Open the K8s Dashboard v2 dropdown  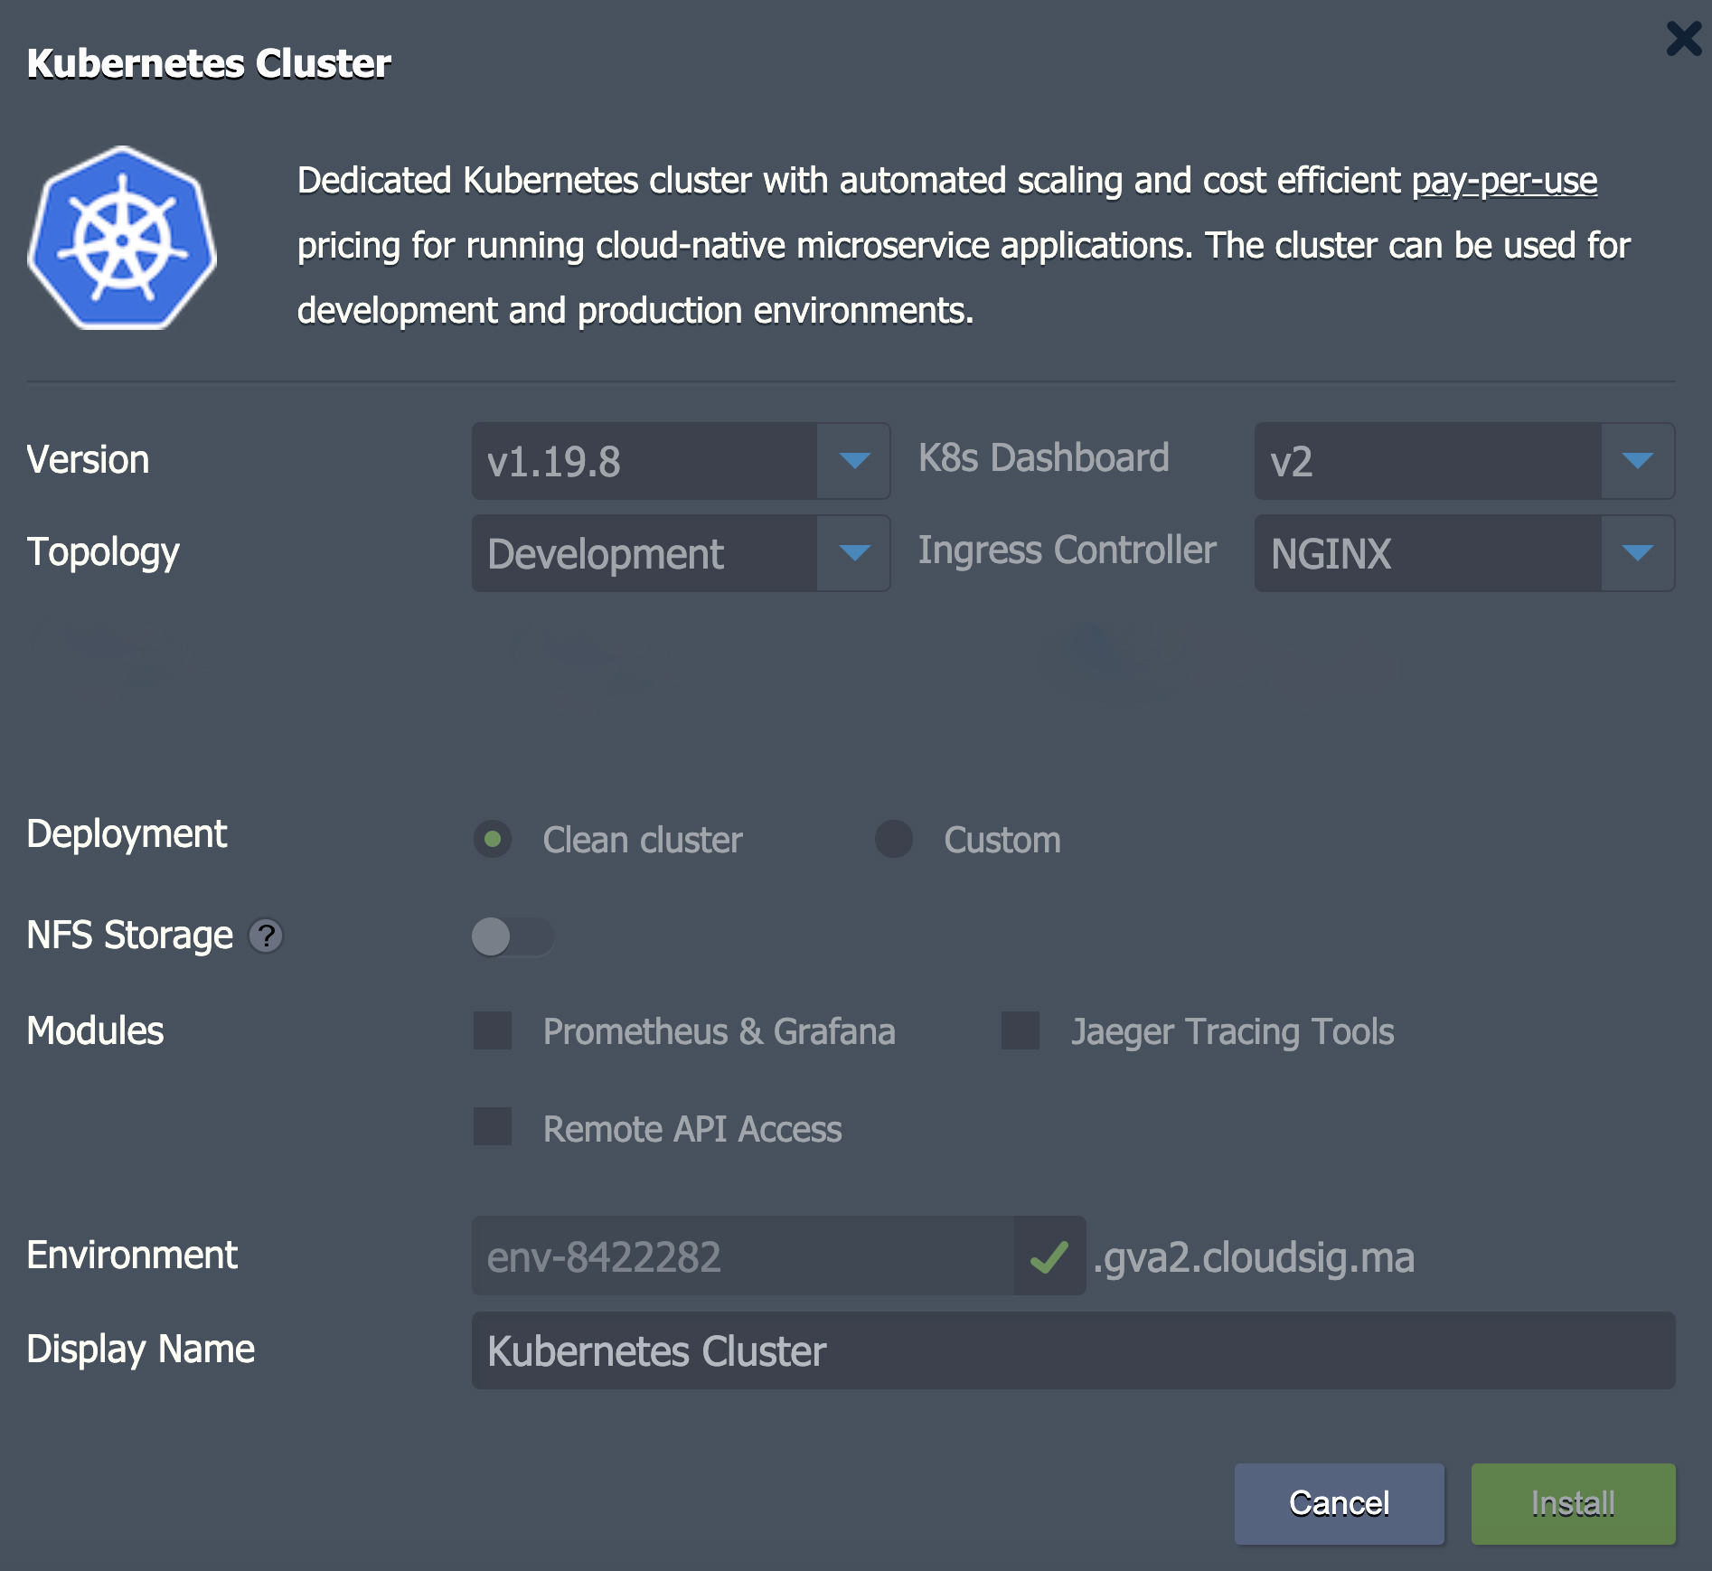coord(1464,461)
